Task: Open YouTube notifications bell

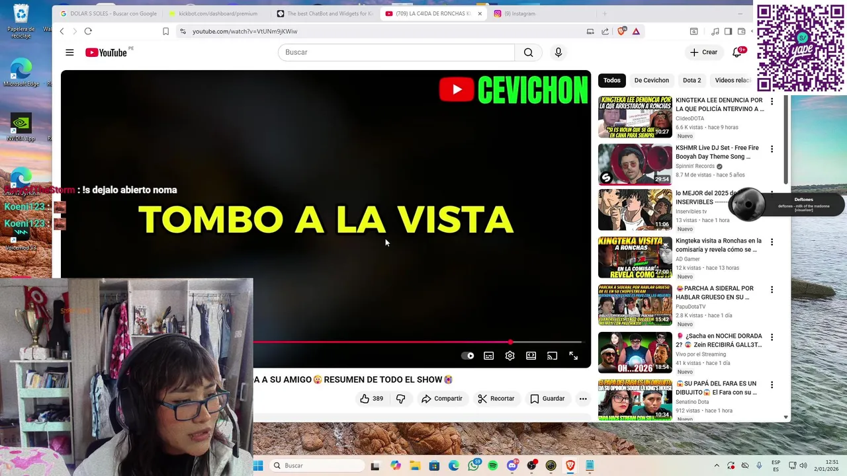Action: (x=738, y=52)
